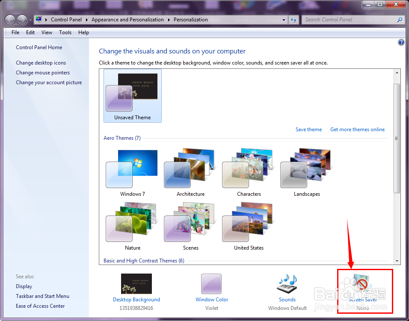Open the Sounds link text
409x321 pixels.
(x=287, y=300)
